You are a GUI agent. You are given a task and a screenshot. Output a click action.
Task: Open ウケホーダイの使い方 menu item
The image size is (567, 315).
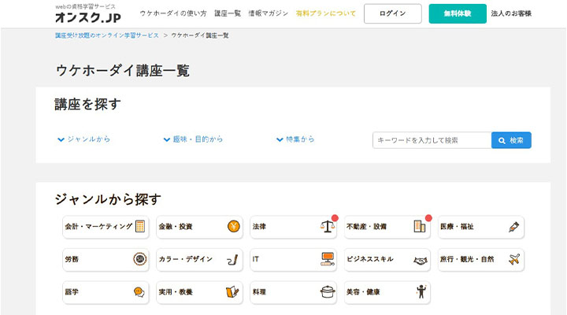172,13
